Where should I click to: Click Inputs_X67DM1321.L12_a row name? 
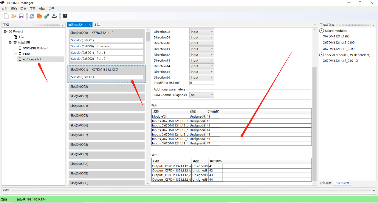click(170, 121)
